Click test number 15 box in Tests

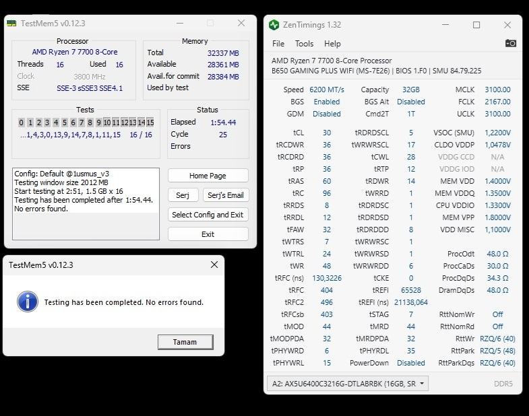coord(150,123)
